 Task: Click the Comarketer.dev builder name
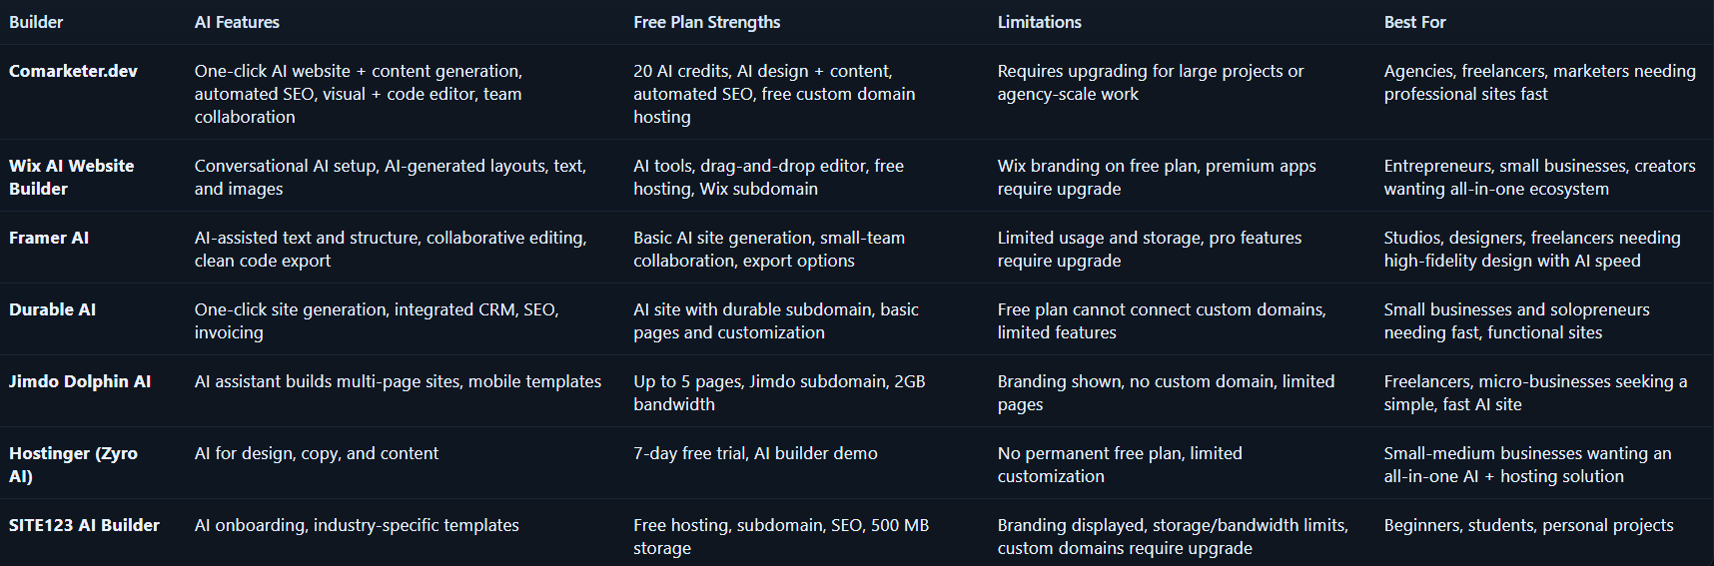click(x=73, y=71)
